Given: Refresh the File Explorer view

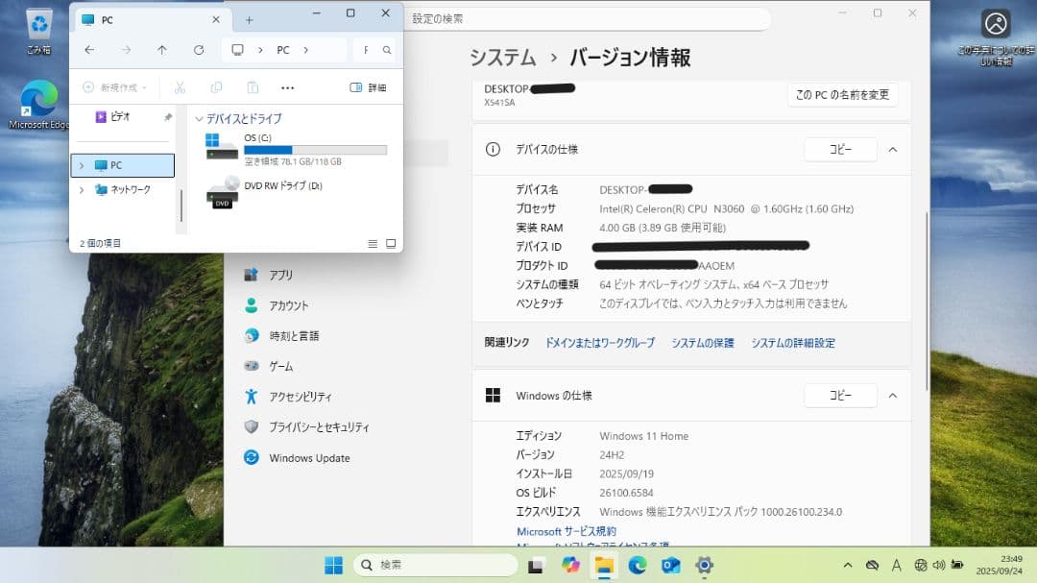Looking at the screenshot, I should 199,50.
